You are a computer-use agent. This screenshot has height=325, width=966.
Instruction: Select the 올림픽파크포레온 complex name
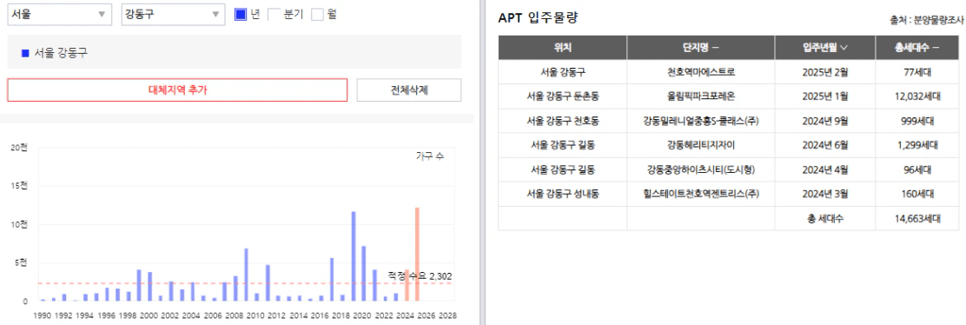pos(701,96)
